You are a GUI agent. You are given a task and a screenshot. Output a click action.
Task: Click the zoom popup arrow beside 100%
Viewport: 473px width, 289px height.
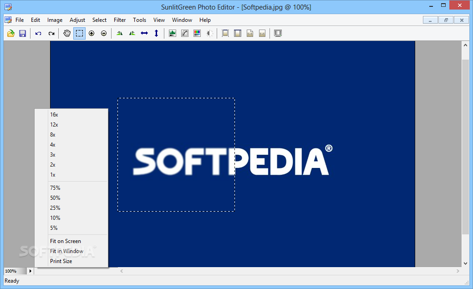[30, 271]
